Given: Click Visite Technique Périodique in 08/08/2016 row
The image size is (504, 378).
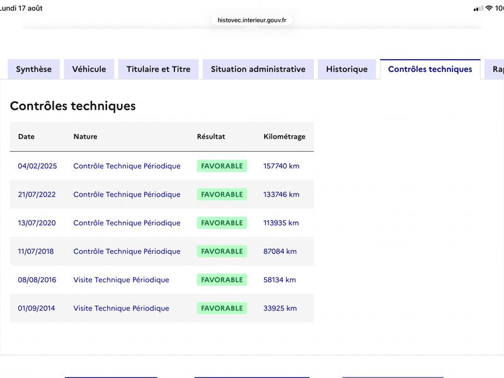Looking at the screenshot, I should (x=121, y=280).
